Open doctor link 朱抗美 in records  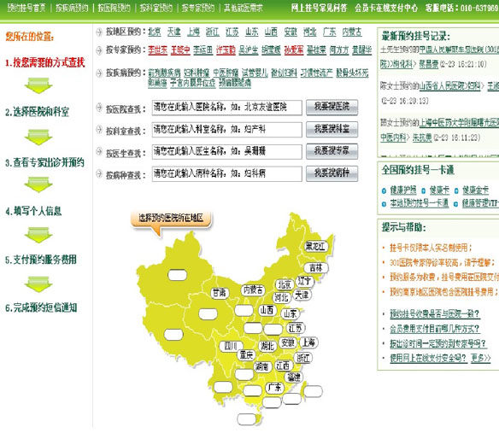click(x=422, y=138)
